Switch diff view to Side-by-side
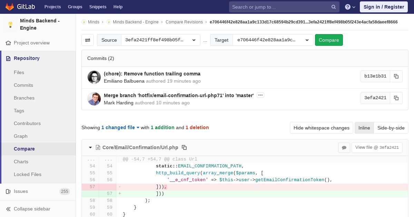This screenshot has height=217, width=414. tap(391, 128)
